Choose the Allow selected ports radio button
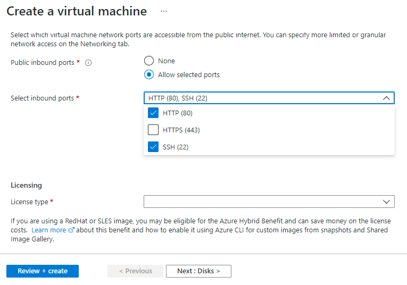 149,75
